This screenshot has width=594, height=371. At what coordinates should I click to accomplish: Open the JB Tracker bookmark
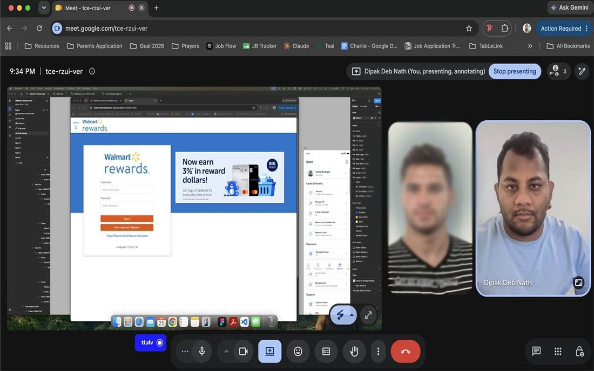point(260,46)
